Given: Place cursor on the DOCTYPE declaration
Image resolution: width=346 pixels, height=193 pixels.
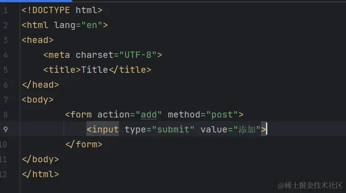Looking at the screenshot, I should [62, 10].
